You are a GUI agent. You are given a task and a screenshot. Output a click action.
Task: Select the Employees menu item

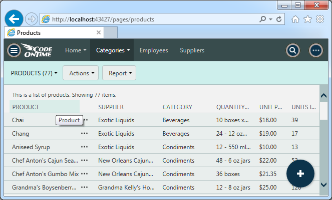(153, 50)
